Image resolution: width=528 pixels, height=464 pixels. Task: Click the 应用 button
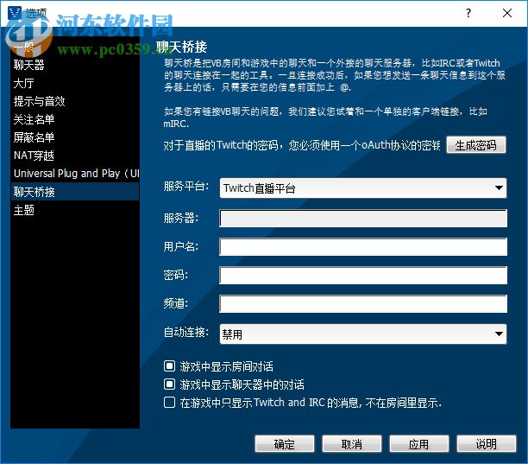pyautogui.click(x=419, y=444)
